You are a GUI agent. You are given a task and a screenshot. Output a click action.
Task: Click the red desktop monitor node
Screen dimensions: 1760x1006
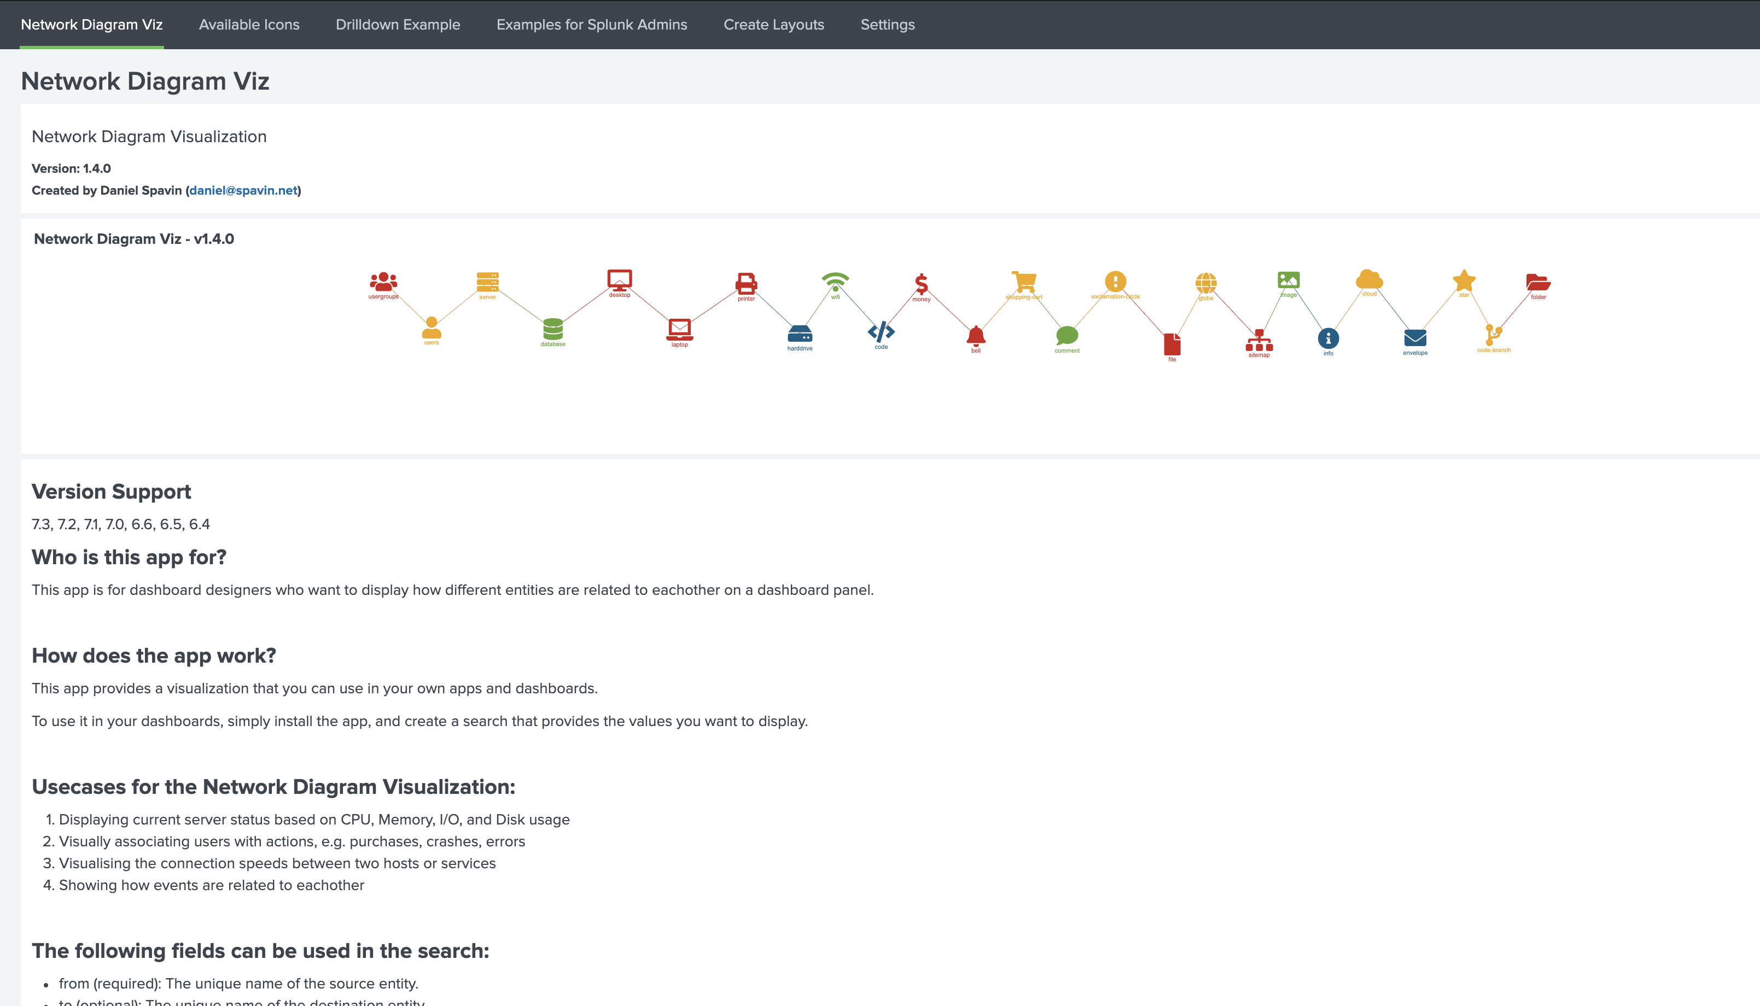click(619, 279)
